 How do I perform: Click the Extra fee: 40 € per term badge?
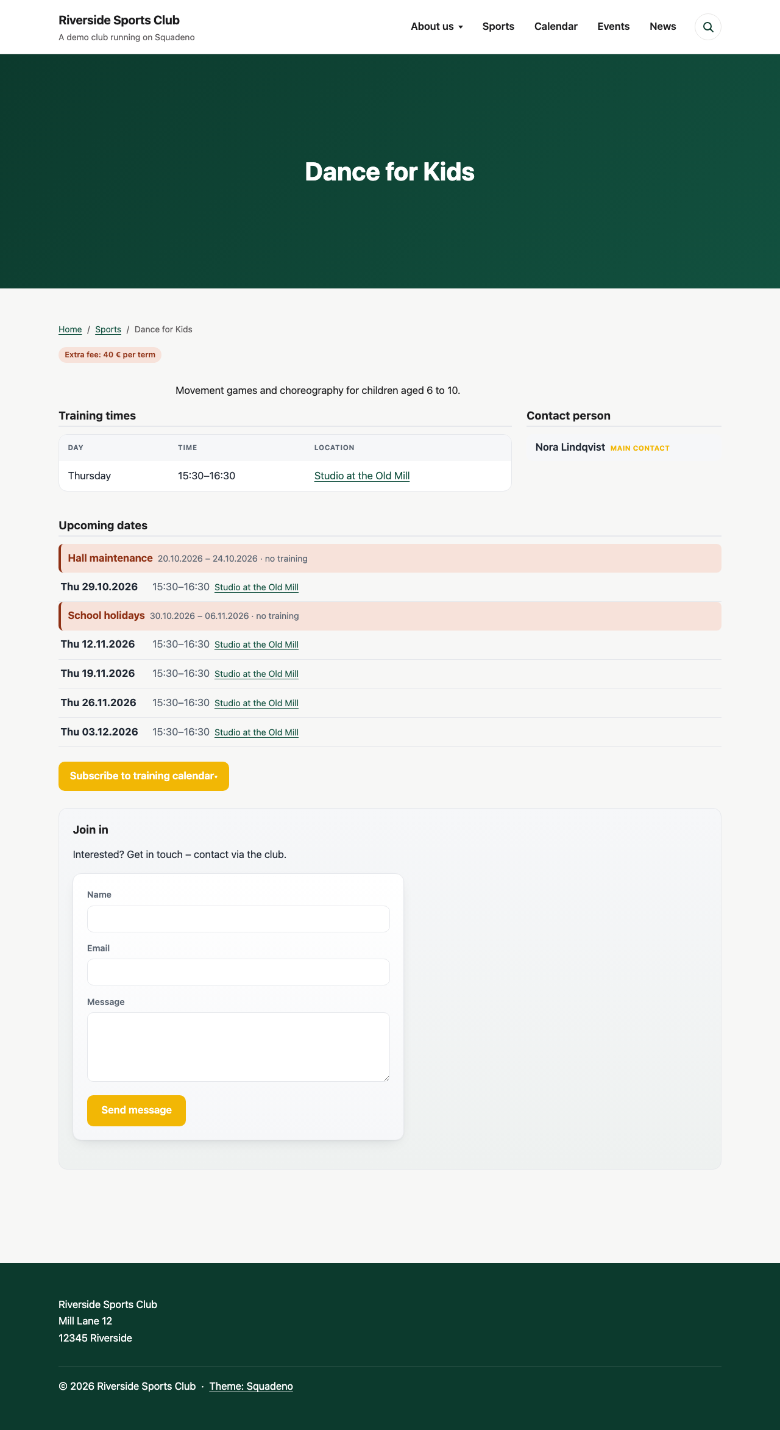pos(110,355)
